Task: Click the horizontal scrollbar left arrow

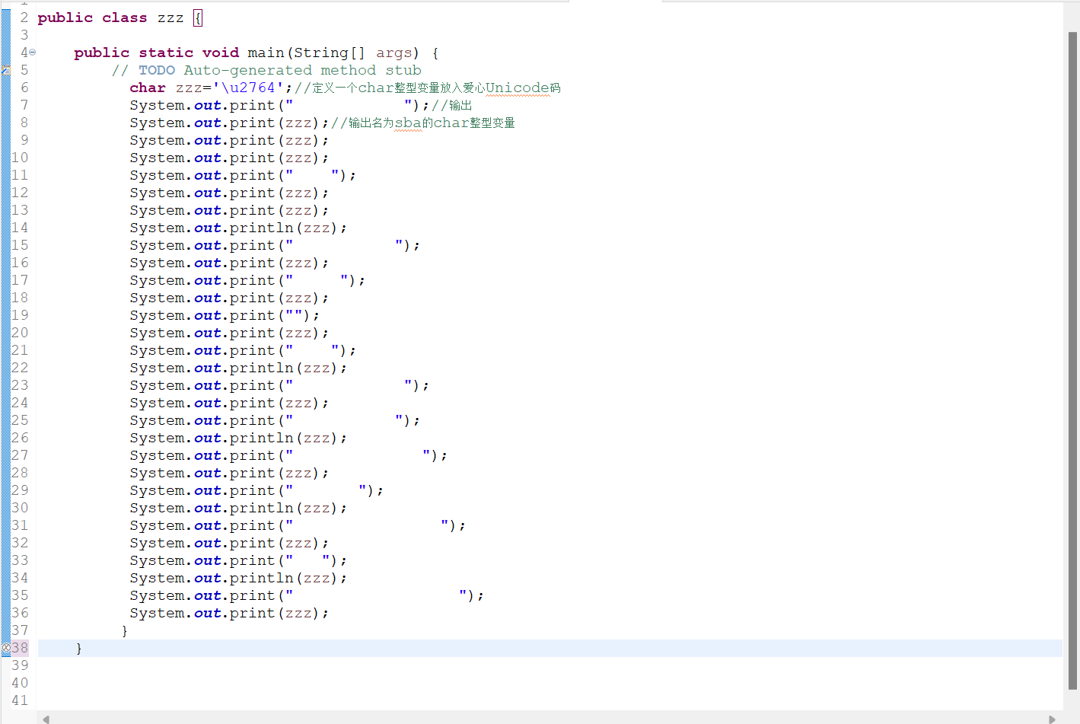Action: click(x=46, y=719)
